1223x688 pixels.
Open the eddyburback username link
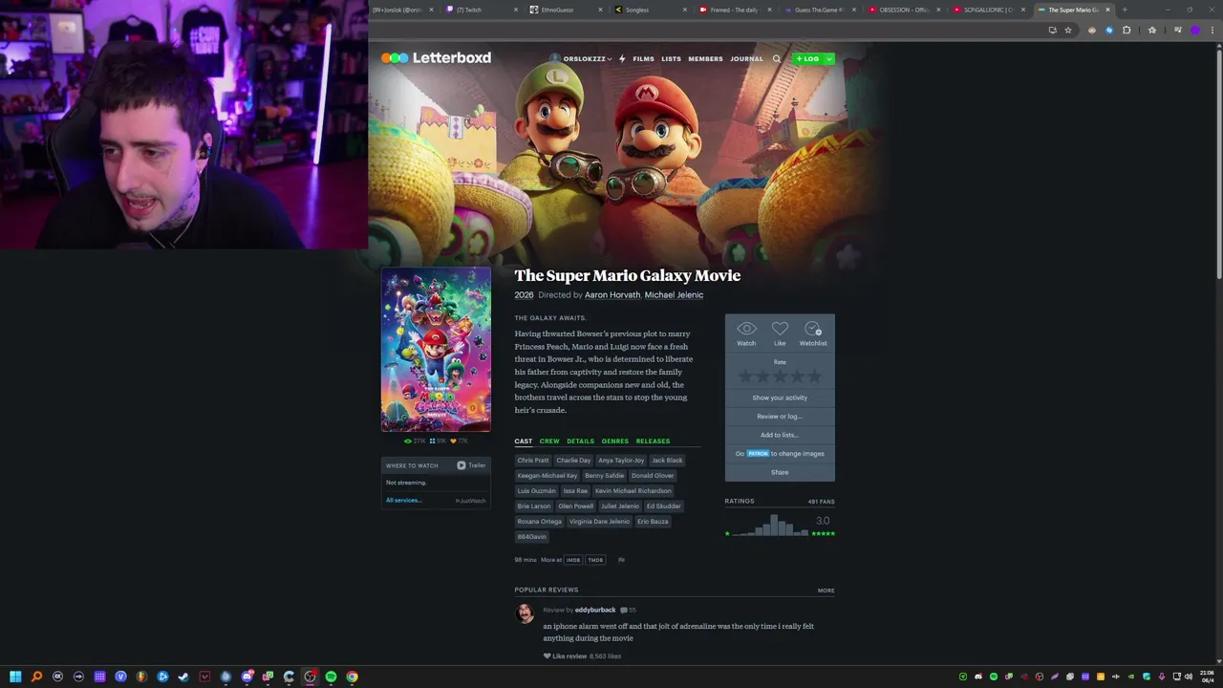click(x=595, y=610)
